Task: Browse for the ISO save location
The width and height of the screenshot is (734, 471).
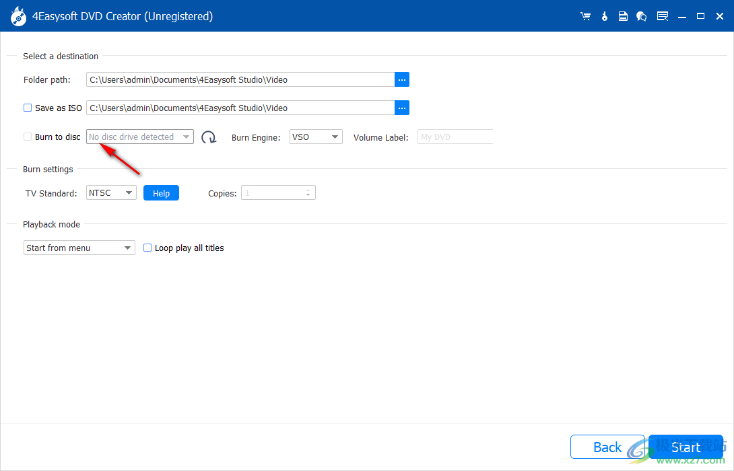Action: pyautogui.click(x=402, y=108)
